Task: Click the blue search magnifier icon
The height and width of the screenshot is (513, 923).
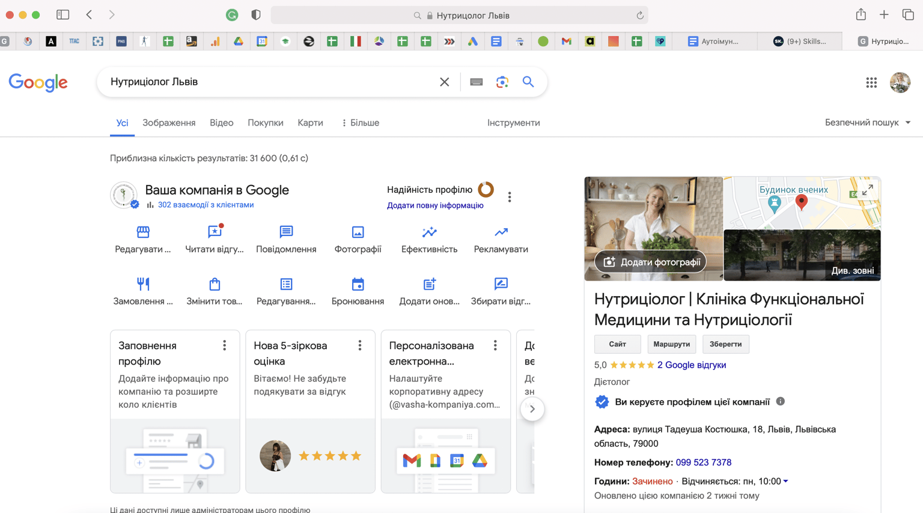Action: 528,82
